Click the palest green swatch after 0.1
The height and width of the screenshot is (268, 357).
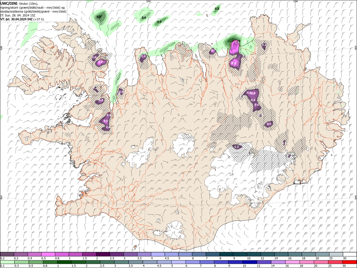tap(7, 262)
